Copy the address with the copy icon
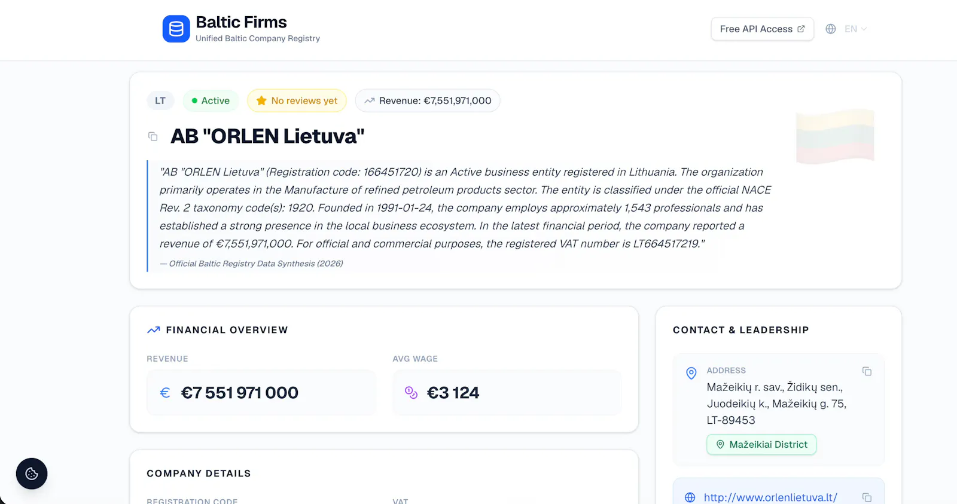The width and height of the screenshot is (957, 504). (867, 371)
